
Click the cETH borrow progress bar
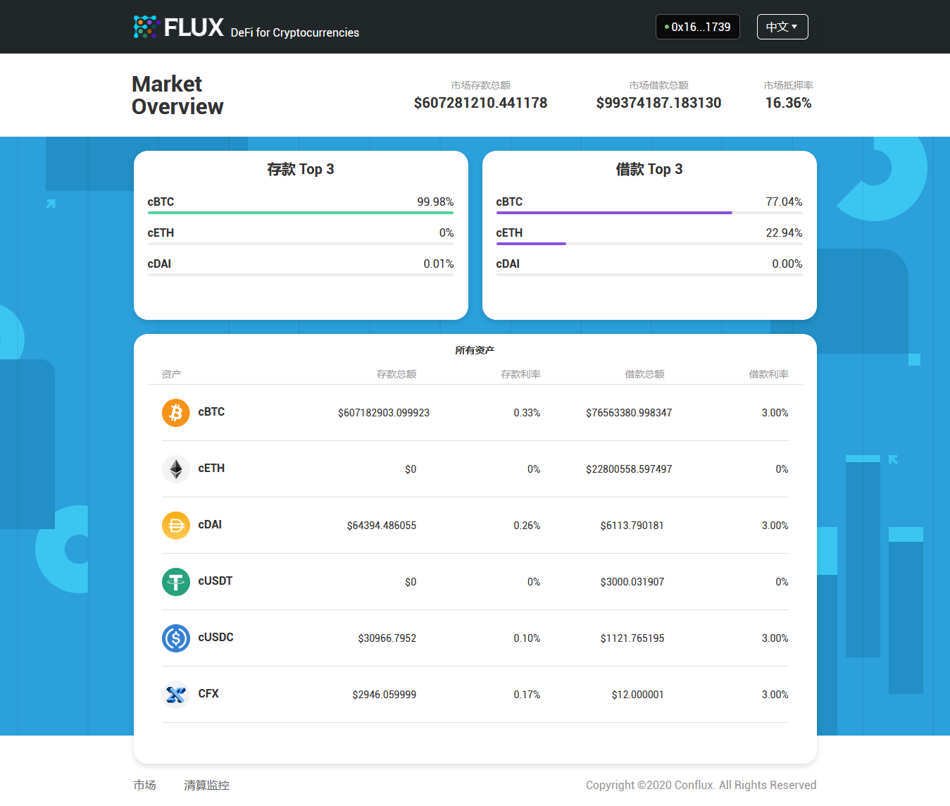click(x=649, y=244)
